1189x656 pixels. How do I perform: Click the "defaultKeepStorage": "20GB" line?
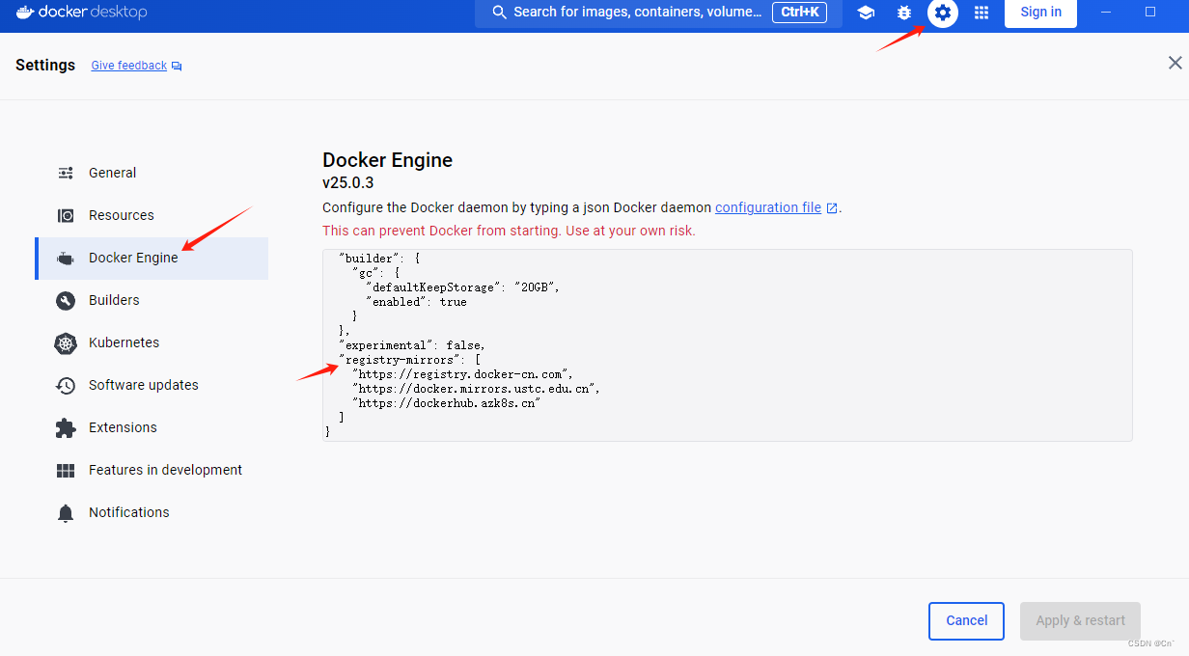(x=462, y=287)
